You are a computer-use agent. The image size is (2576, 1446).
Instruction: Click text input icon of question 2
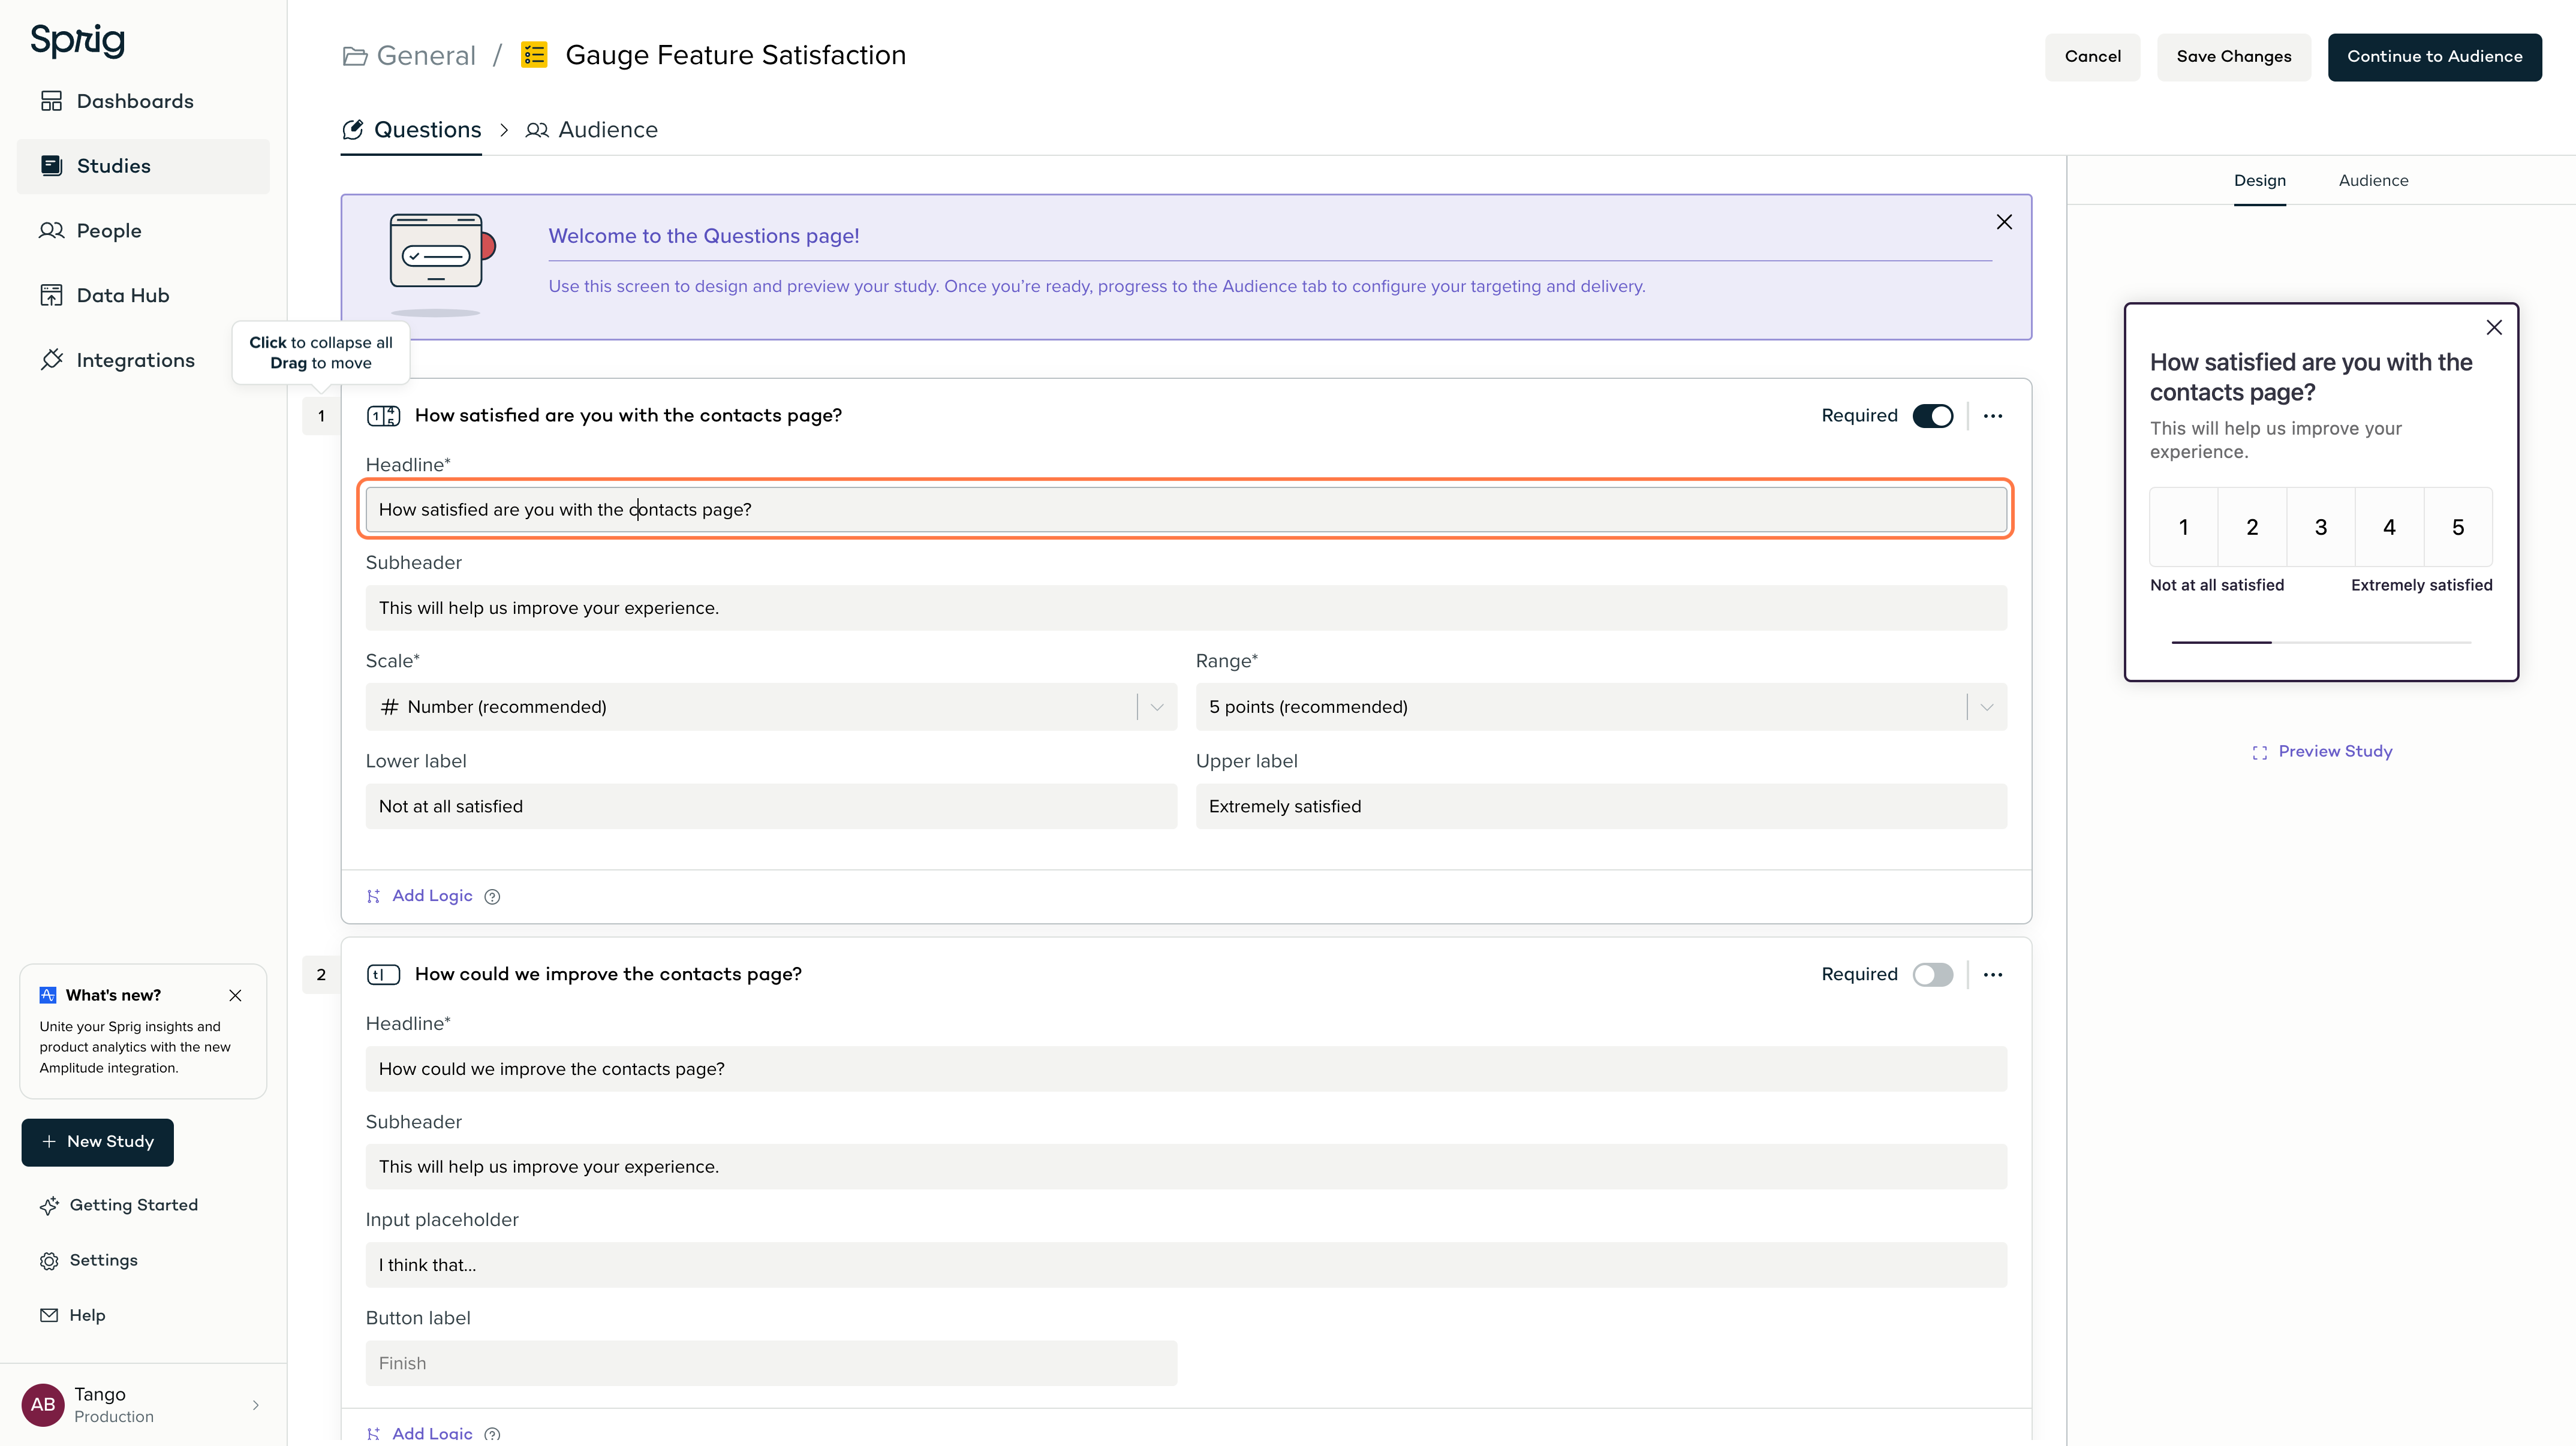point(384,975)
